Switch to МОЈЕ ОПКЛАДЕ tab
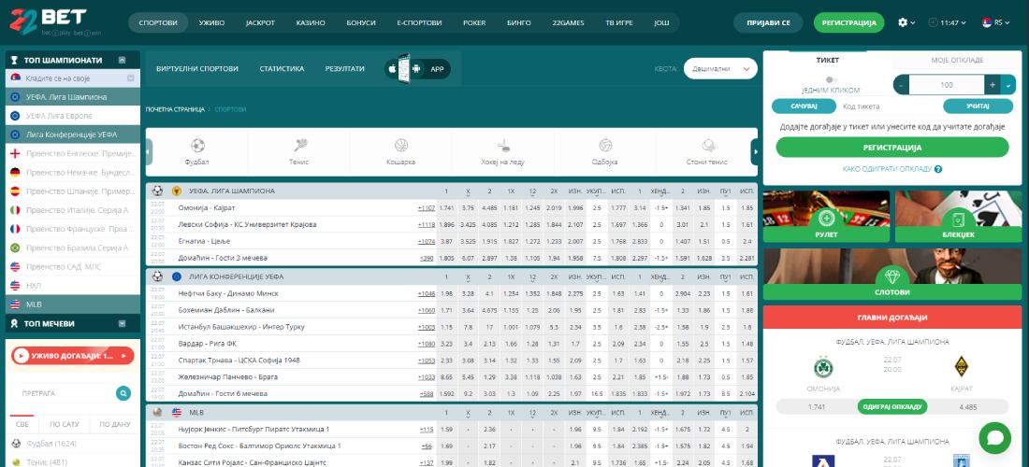Viewport: 1029px width, 467px height. (x=958, y=61)
